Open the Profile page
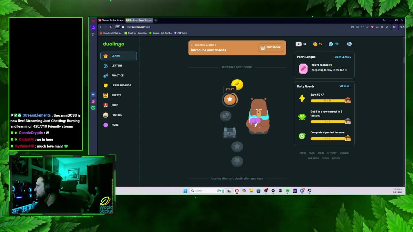Image resolution: width=413 pixels, height=232 pixels. [x=118, y=115]
